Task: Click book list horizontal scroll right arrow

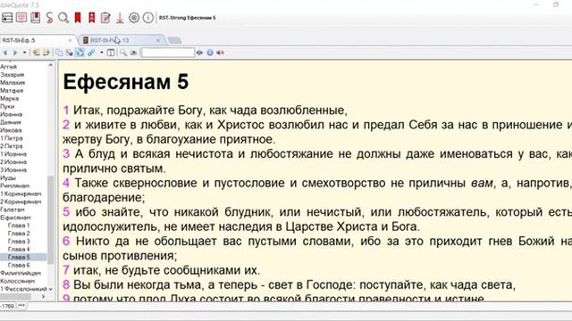Action: click(44, 297)
